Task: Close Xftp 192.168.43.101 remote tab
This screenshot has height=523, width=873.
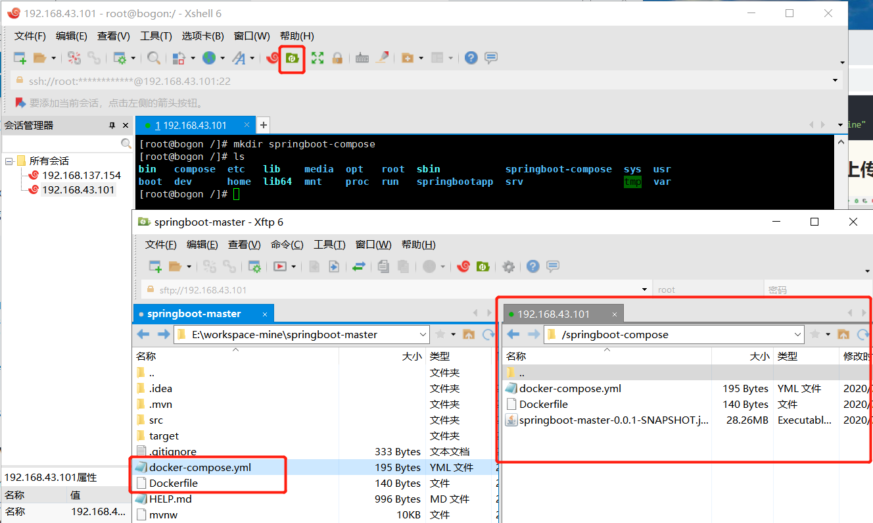Action: point(615,314)
